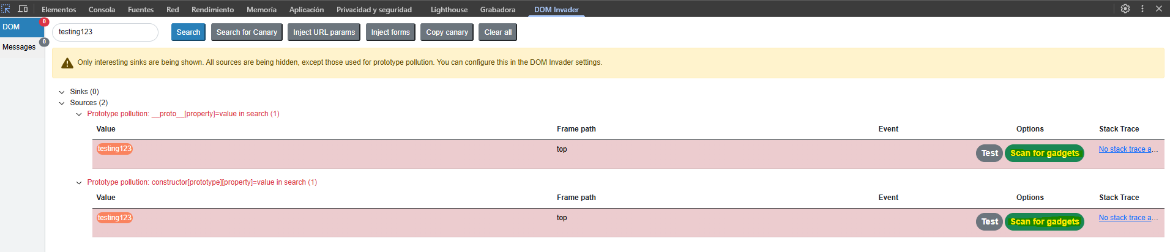Collapse the Sources (2) section
Viewport: 1170px width, 252px height.
tap(62, 103)
